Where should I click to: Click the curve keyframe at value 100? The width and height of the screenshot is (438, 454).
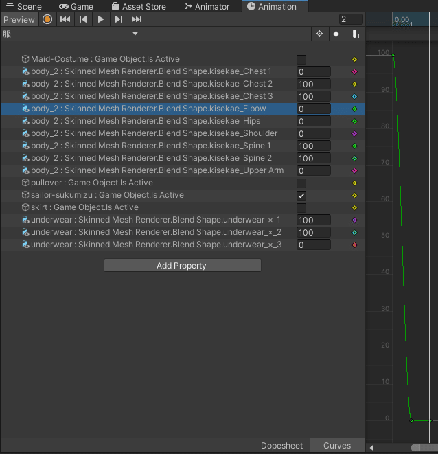[x=393, y=56]
